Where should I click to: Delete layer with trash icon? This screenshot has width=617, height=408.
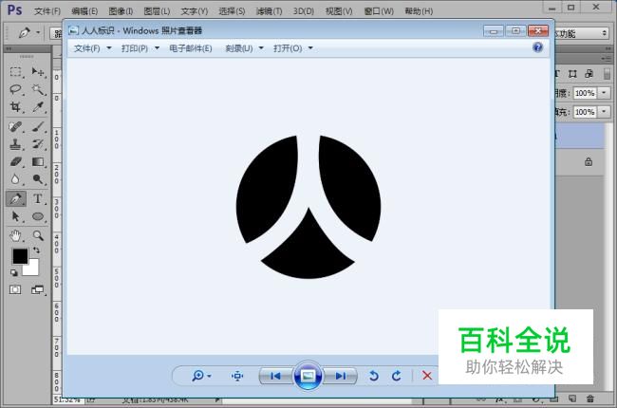[x=589, y=399]
